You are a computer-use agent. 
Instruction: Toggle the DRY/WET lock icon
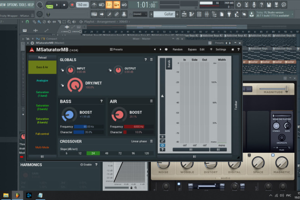(62, 85)
